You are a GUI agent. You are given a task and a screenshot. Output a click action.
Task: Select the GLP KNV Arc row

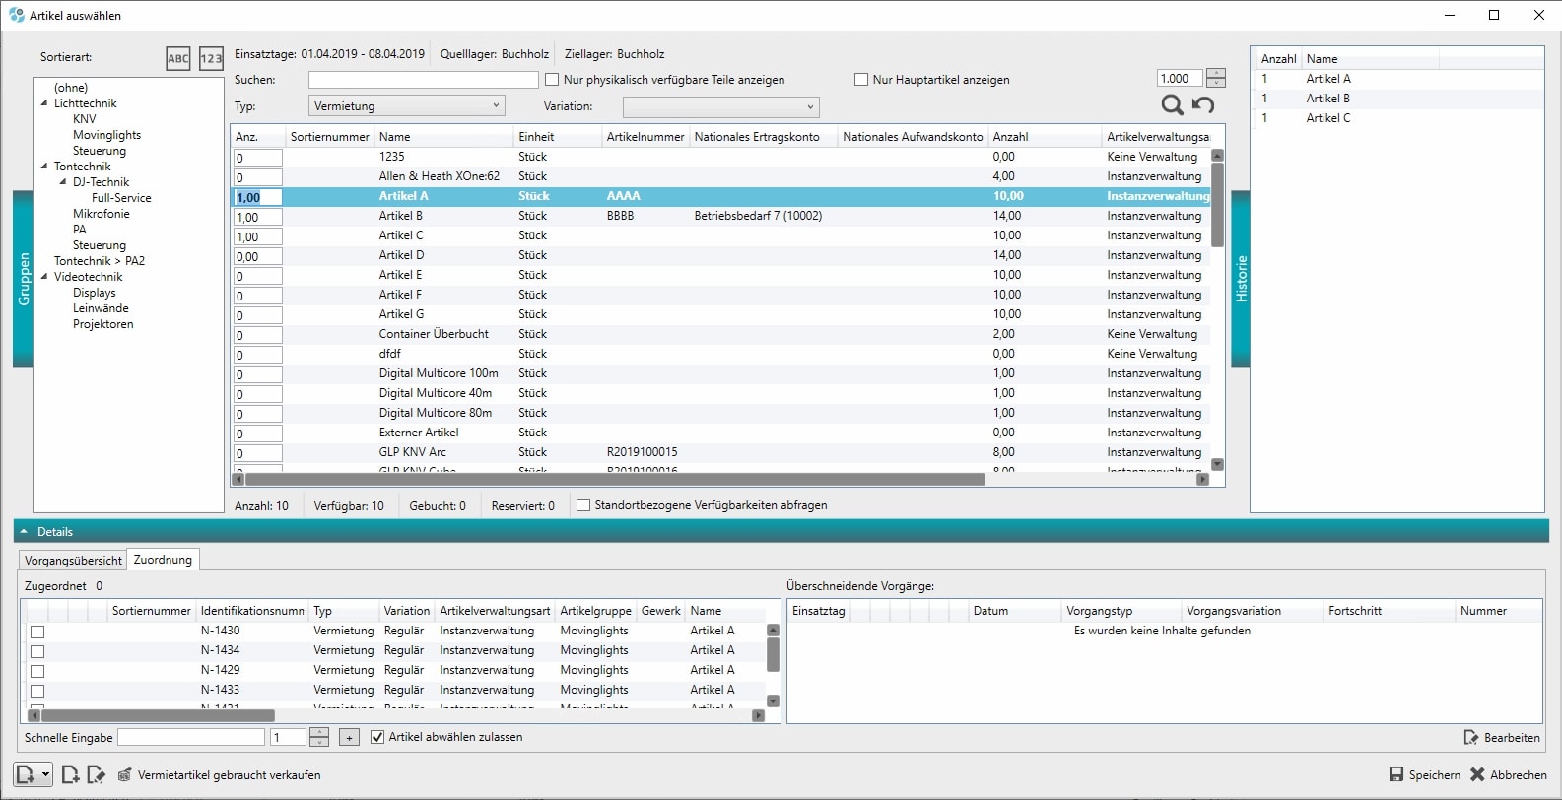coord(722,452)
